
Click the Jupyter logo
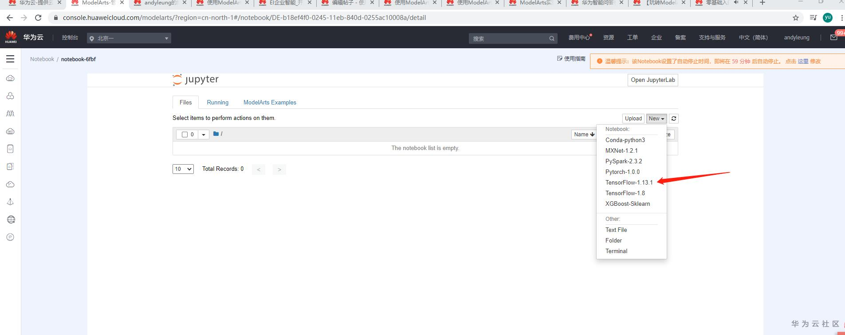196,79
